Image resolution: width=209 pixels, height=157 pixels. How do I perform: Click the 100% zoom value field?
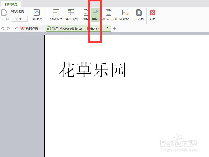coord(17,19)
